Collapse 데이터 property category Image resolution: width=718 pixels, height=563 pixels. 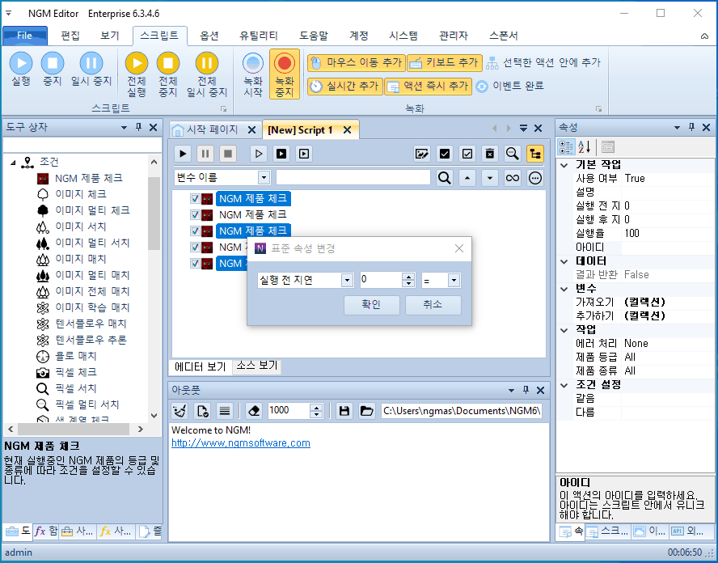pos(564,261)
